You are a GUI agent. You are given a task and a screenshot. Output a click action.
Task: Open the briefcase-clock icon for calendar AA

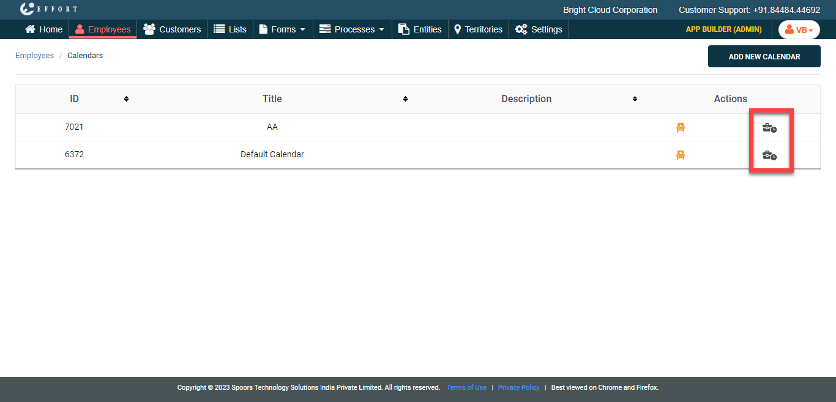point(769,128)
